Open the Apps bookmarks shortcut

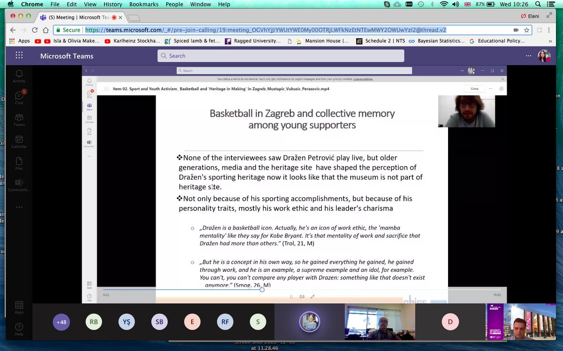click(19, 41)
